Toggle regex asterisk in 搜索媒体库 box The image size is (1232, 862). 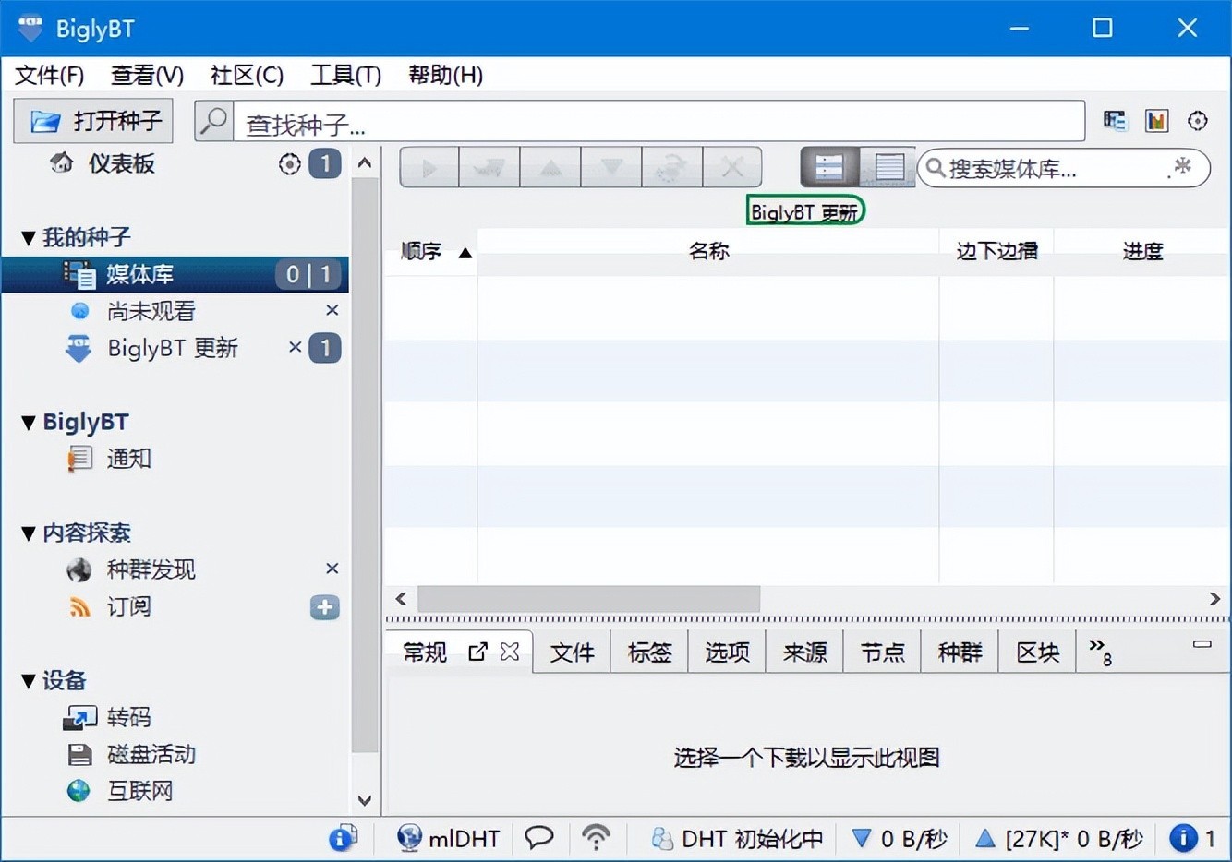[1180, 167]
